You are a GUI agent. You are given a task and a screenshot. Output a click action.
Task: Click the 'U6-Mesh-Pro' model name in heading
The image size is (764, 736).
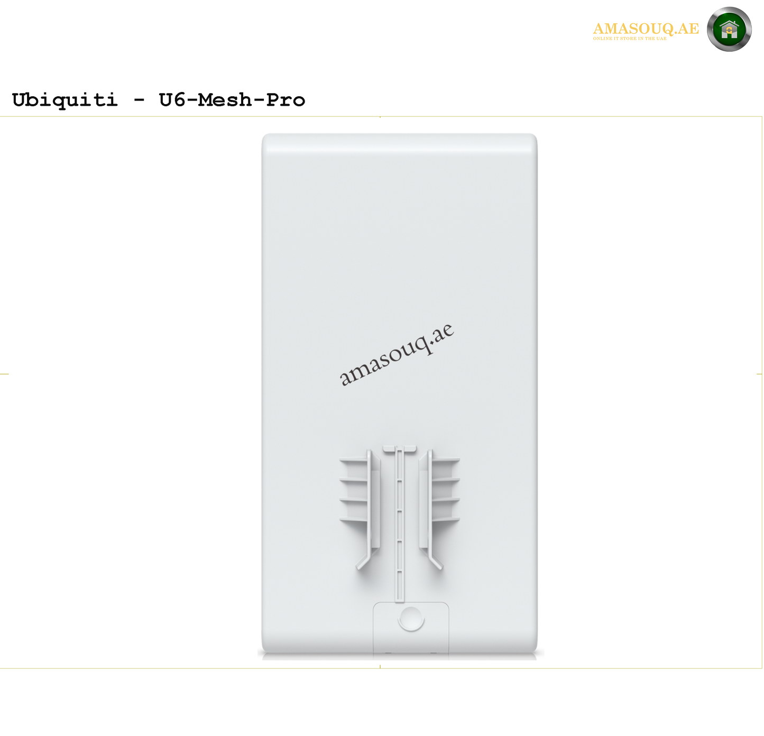(x=232, y=99)
